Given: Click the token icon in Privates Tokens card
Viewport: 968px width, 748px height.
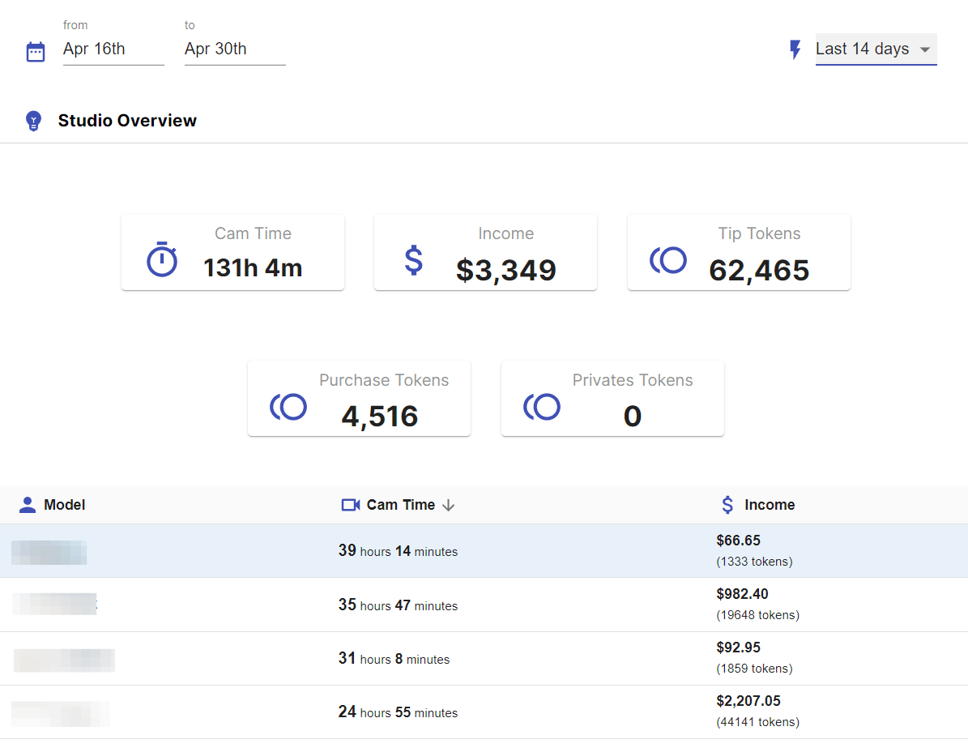Looking at the screenshot, I should 542,406.
